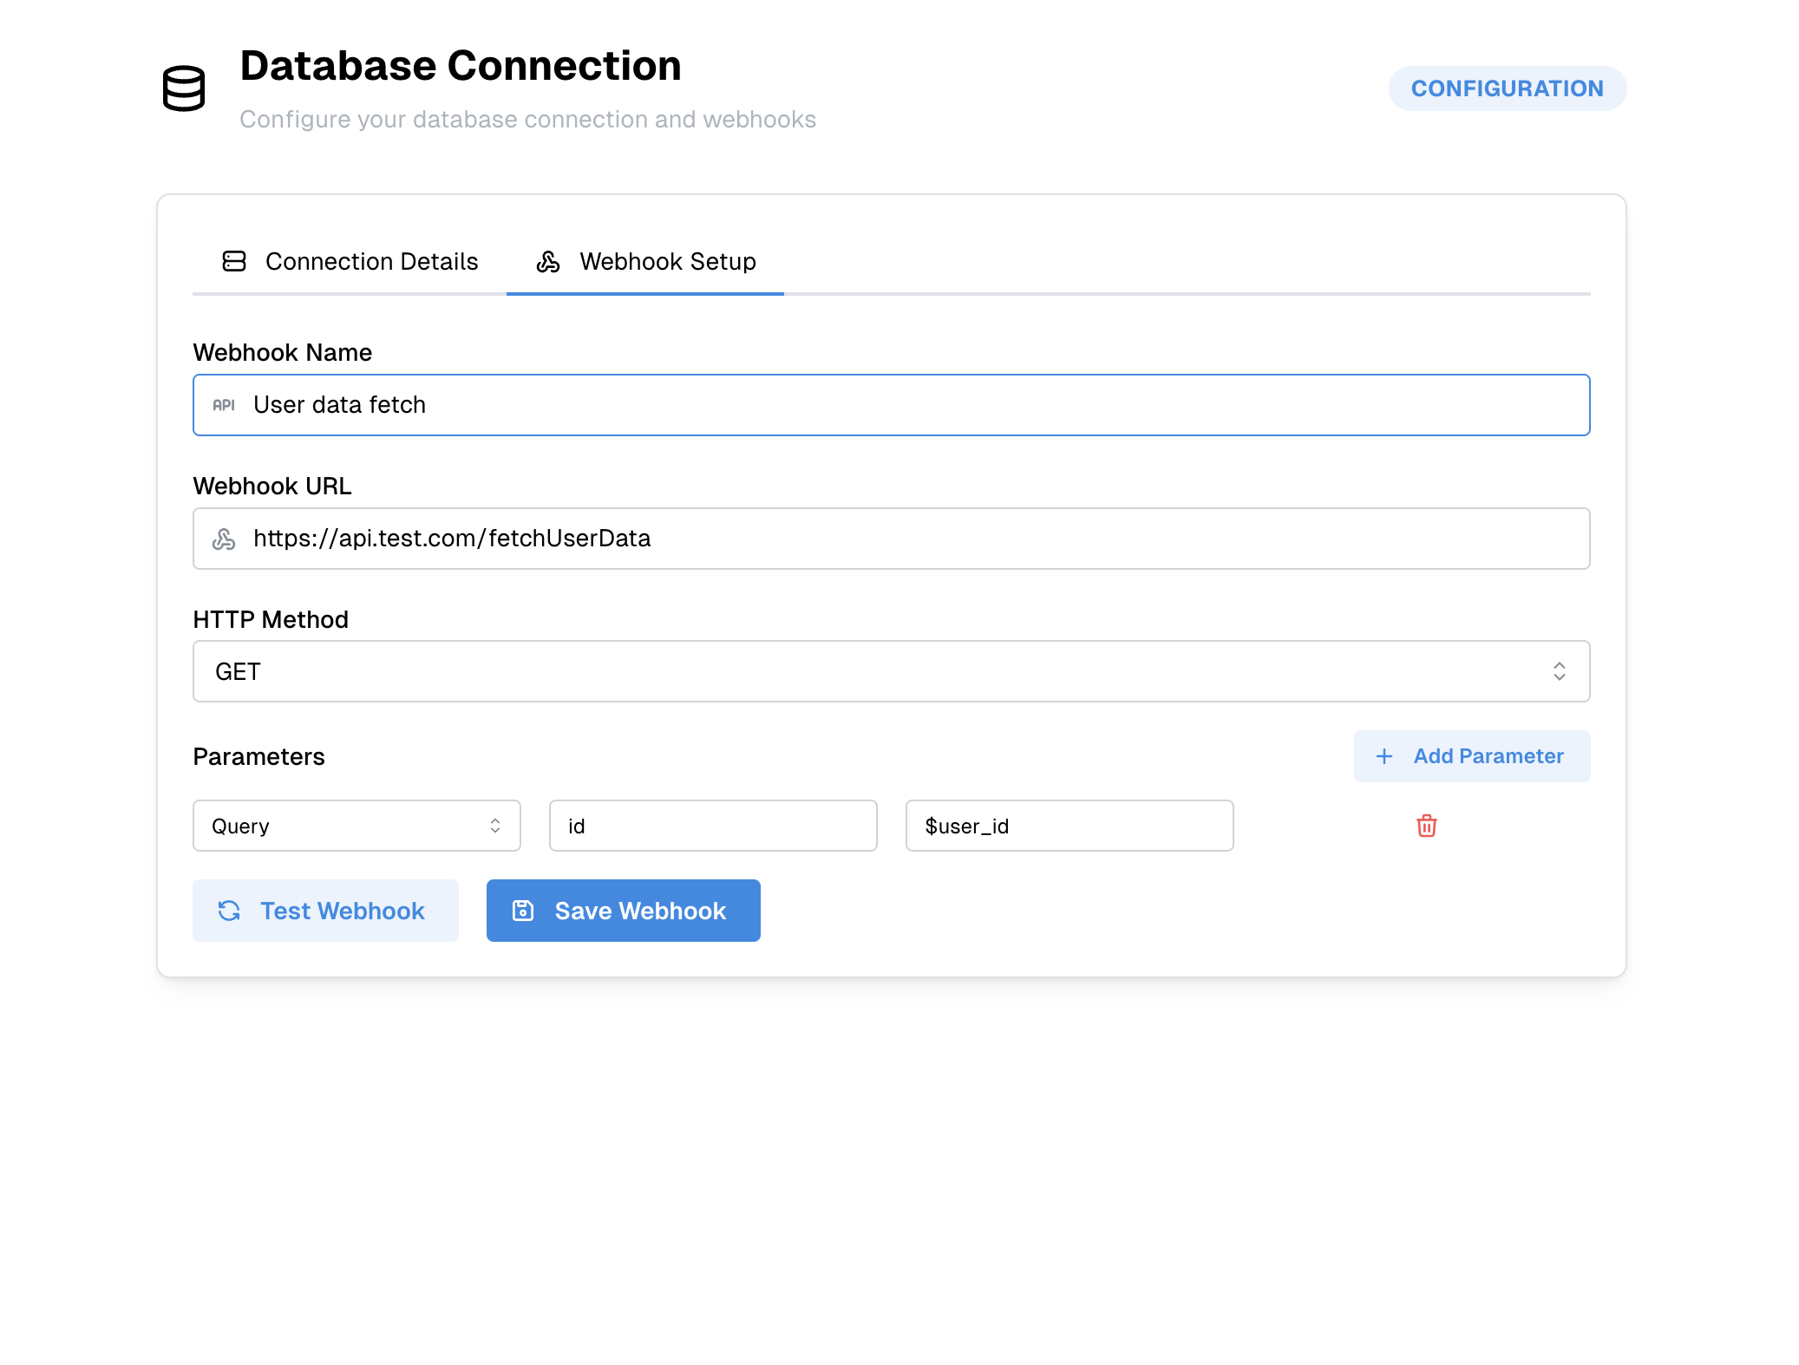Screen dimensions: 1799x1365
Task: Open the Query parameter type dropdown
Action: pos(357,826)
